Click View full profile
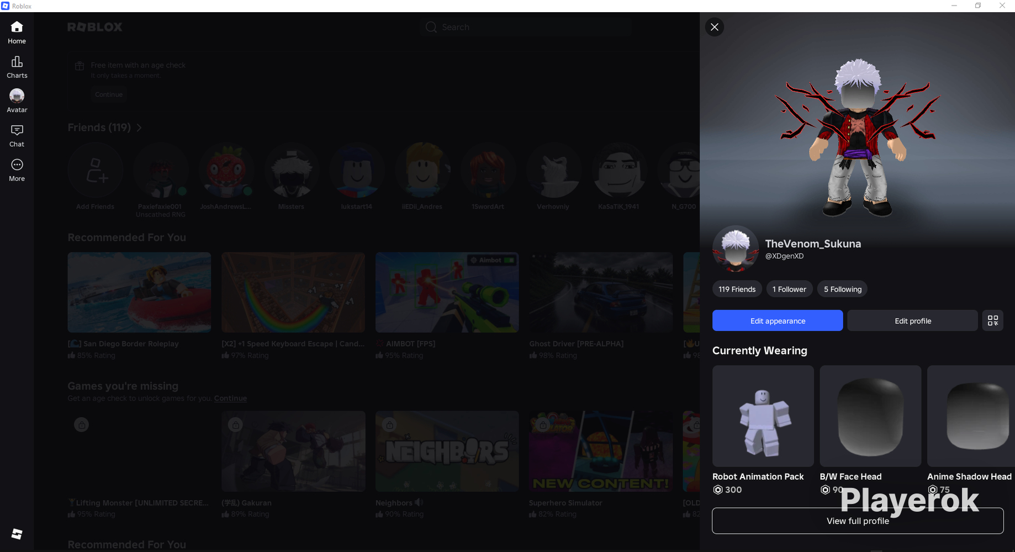This screenshot has width=1015, height=552. [858, 521]
